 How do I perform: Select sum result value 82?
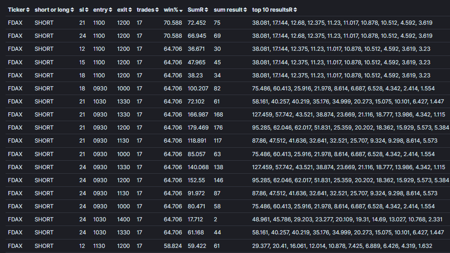(217, 89)
